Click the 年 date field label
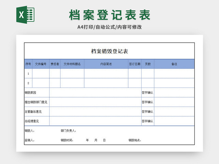Viewport: 219px width, 164px height. coord(87,140)
